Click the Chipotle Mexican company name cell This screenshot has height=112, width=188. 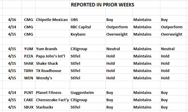click(x=53, y=20)
